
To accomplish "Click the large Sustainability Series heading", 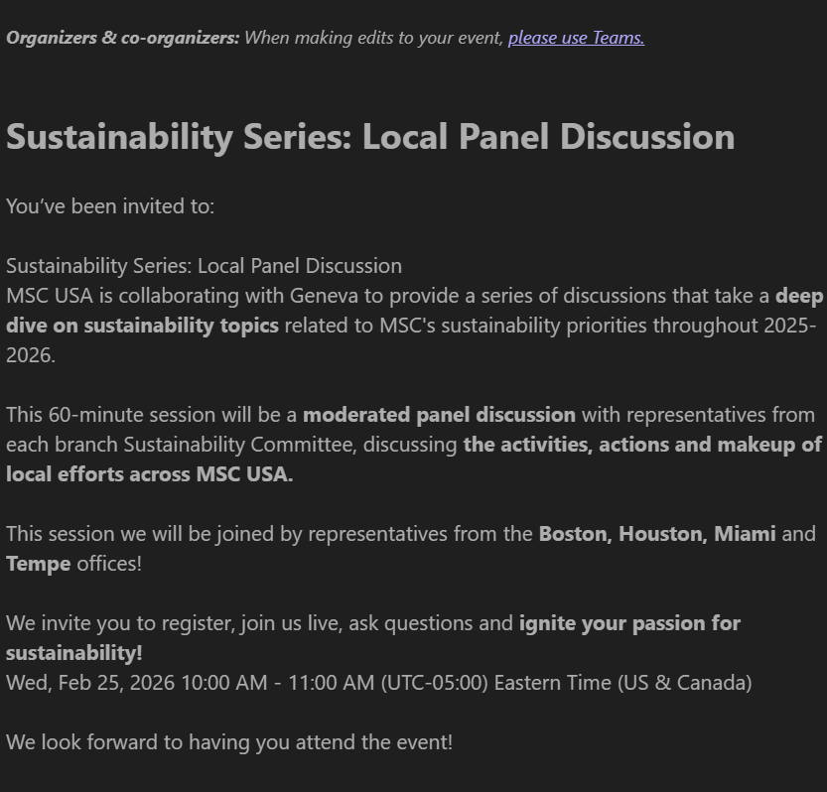I will (370, 137).
